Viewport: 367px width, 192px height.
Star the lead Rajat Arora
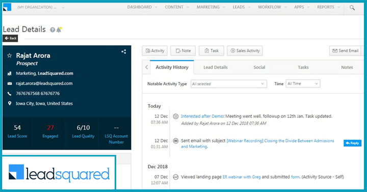[x=9, y=56]
